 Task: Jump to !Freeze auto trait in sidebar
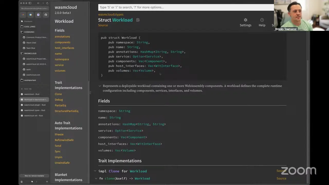pos(59,134)
